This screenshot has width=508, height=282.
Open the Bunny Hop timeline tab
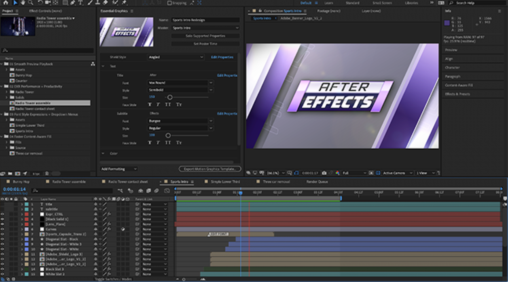click(x=21, y=182)
